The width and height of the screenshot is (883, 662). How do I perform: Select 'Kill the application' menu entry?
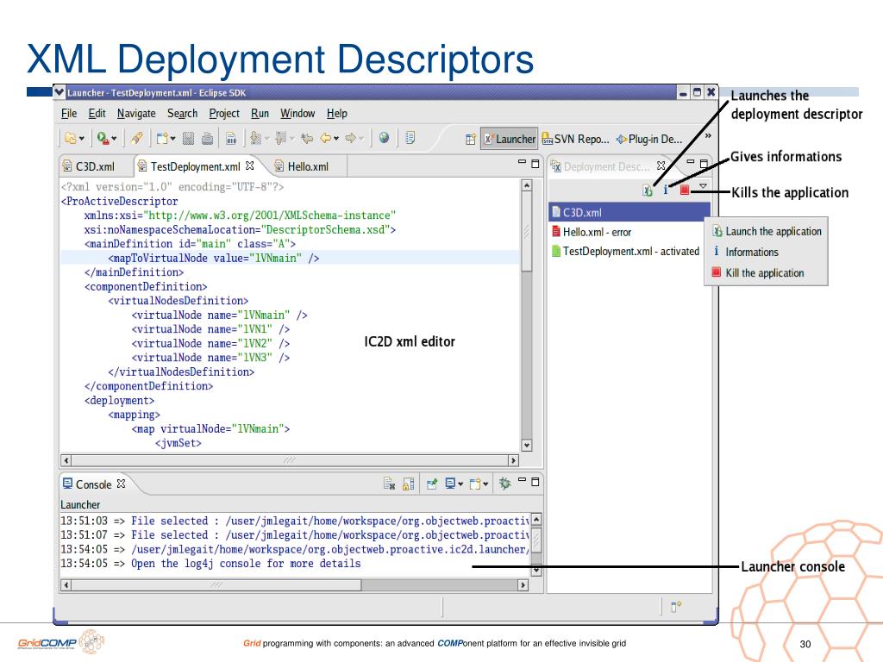(764, 272)
